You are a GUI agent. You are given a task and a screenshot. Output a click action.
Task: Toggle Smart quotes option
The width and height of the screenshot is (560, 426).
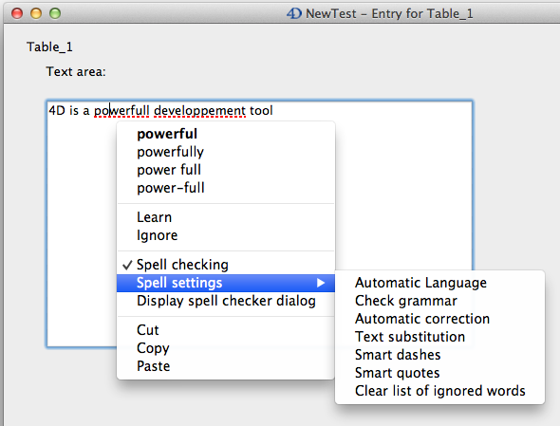[440, 373]
